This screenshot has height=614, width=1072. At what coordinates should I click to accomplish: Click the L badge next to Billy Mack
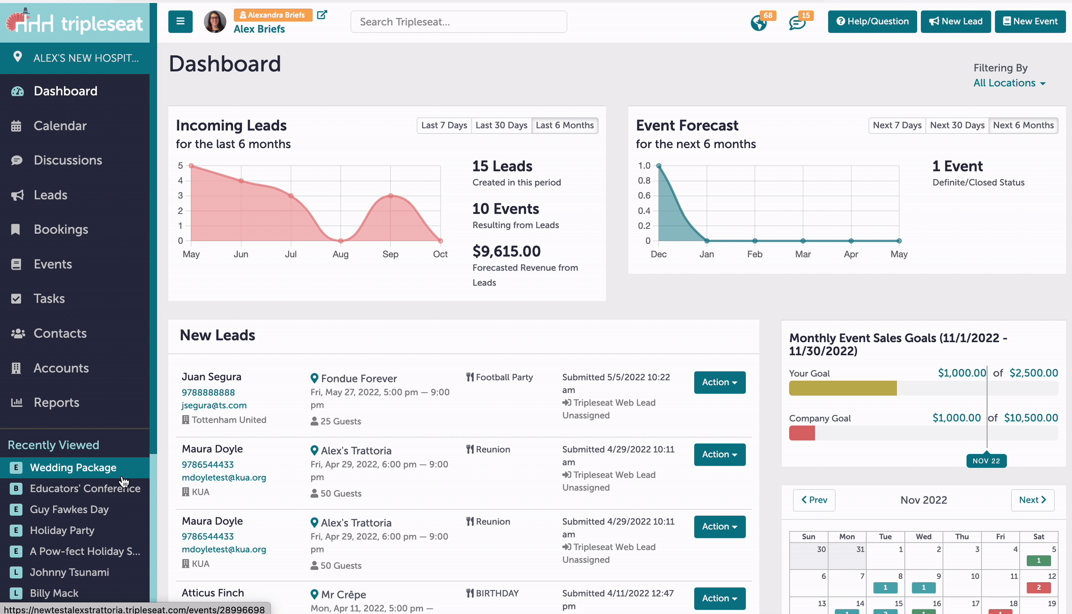point(16,593)
